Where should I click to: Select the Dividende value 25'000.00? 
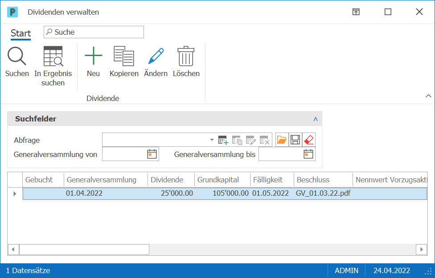pyautogui.click(x=171, y=193)
